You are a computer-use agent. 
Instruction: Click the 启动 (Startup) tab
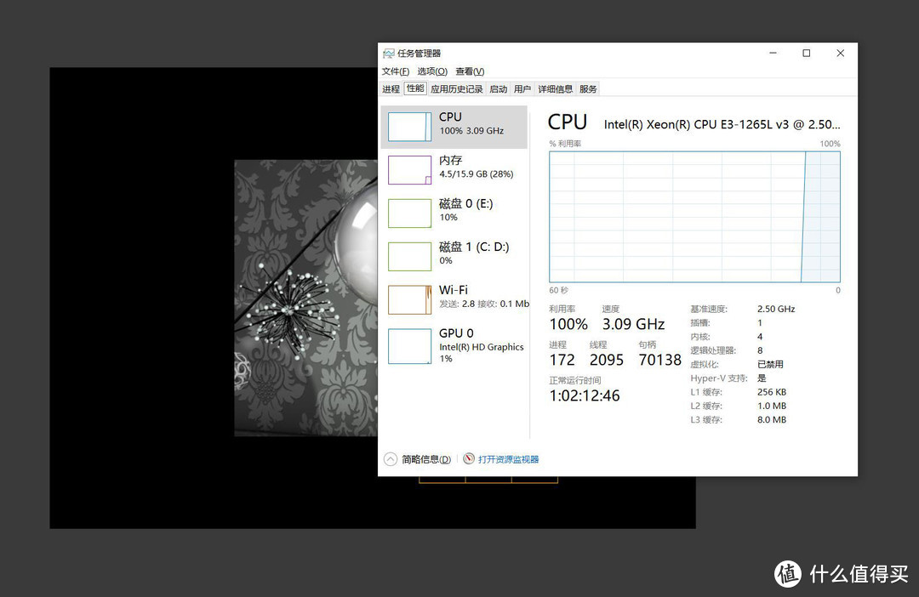coord(498,88)
